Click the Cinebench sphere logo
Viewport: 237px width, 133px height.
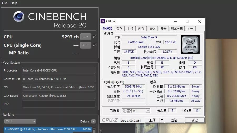pyautogui.click(x=19, y=17)
